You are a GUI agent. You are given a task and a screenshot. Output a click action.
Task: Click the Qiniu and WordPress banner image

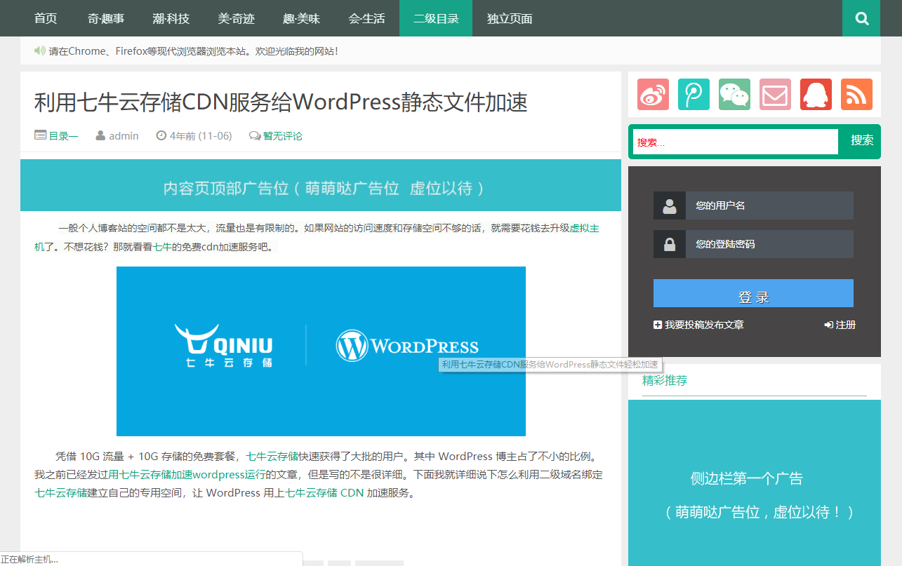(x=321, y=351)
